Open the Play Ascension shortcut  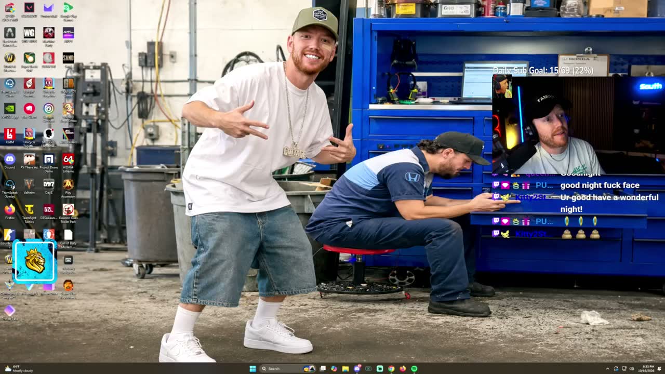point(68,188)
